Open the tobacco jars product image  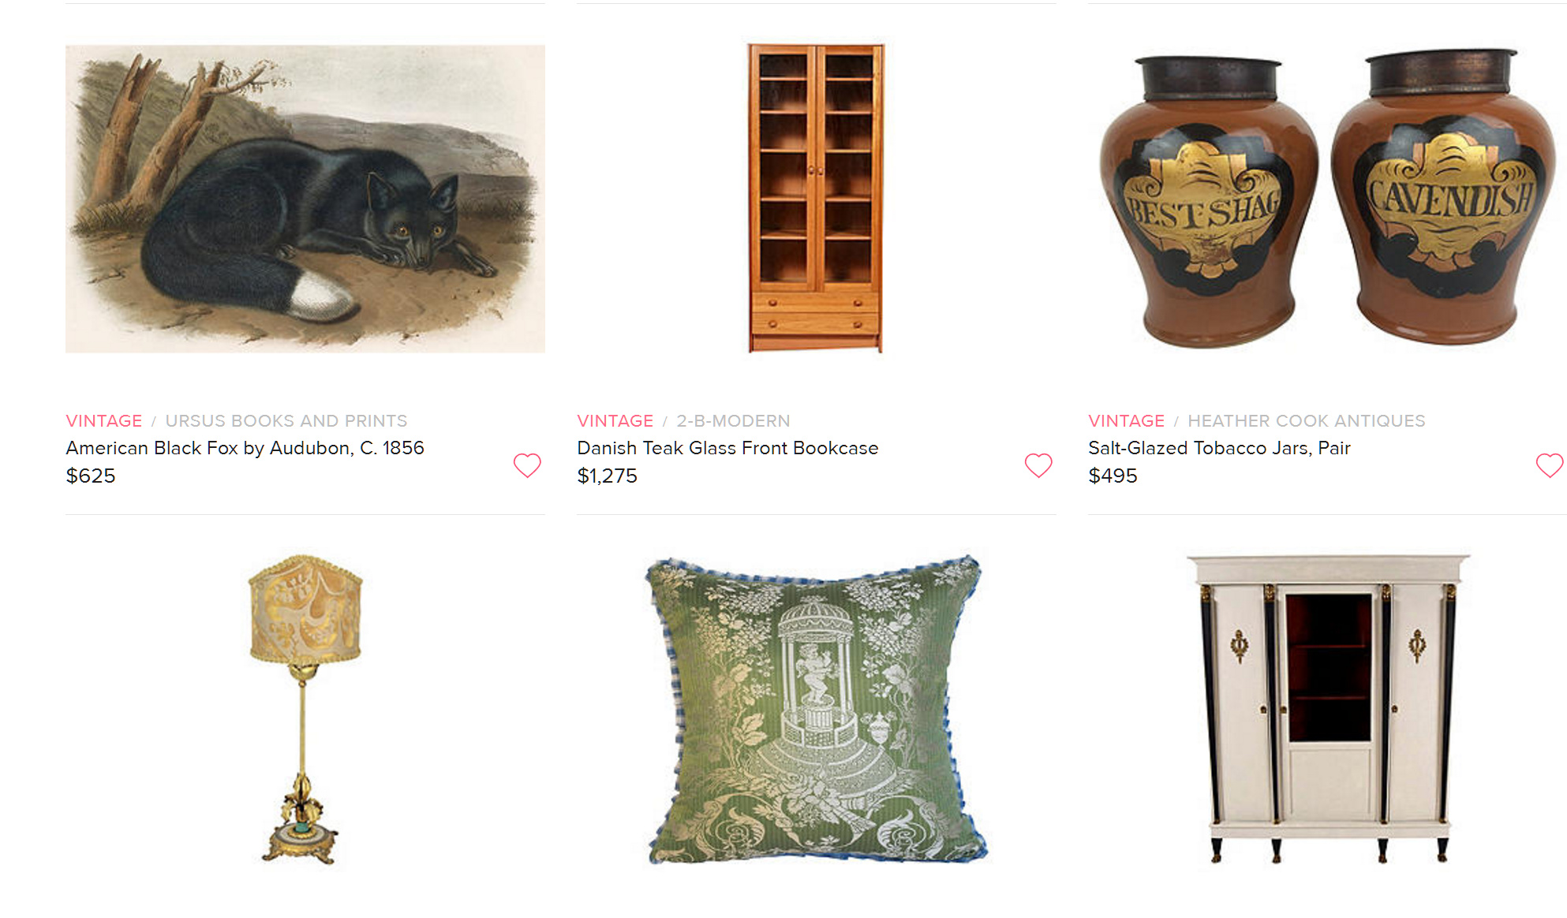1327,198
